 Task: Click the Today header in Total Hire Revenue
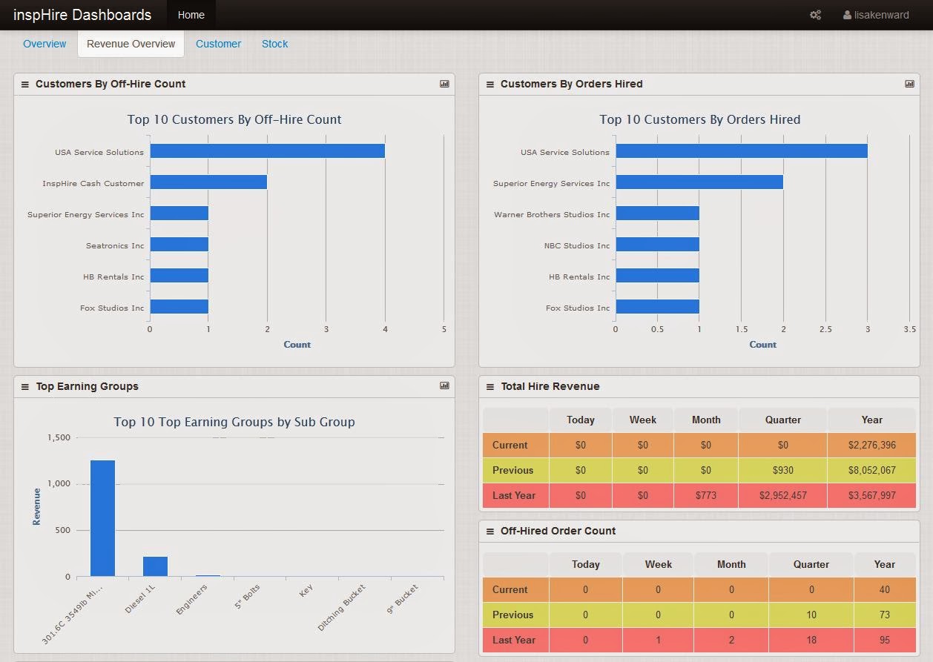581,420
